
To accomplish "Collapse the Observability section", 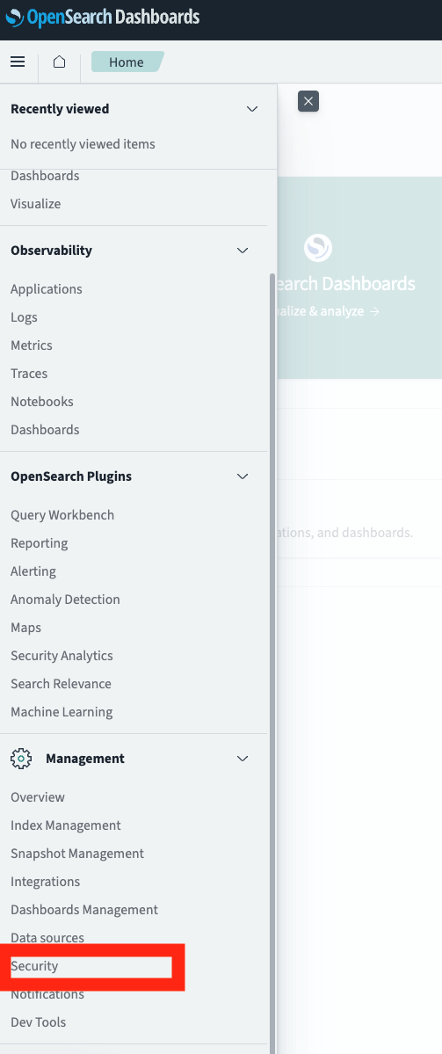I will point(243,250).
